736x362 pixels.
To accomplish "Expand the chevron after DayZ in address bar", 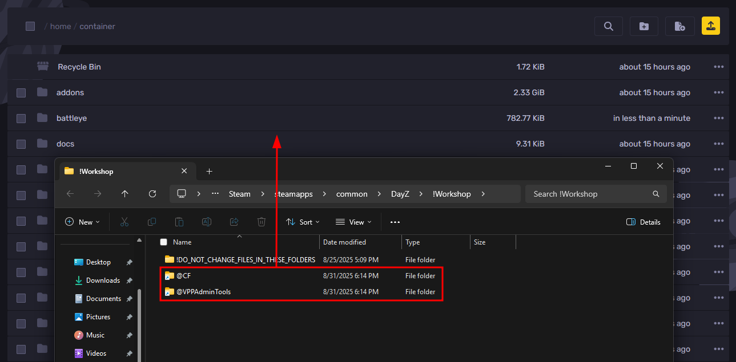I will point(421,194).
